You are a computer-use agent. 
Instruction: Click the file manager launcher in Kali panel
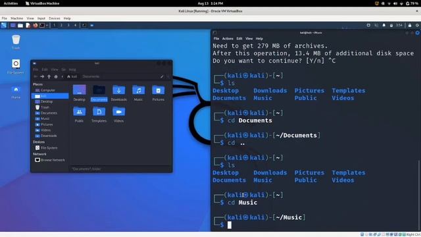[x=20, y=25]
